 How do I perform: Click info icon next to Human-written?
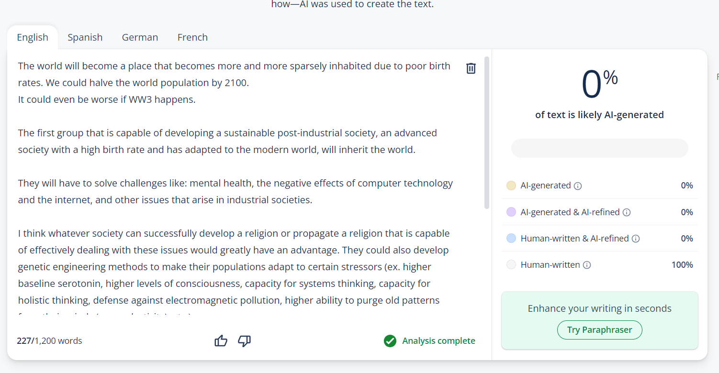click(x=587, y=265)
